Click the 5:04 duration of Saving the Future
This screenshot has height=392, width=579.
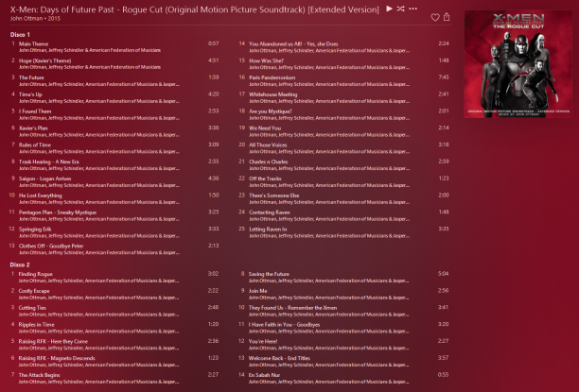(x=443, y=274)
